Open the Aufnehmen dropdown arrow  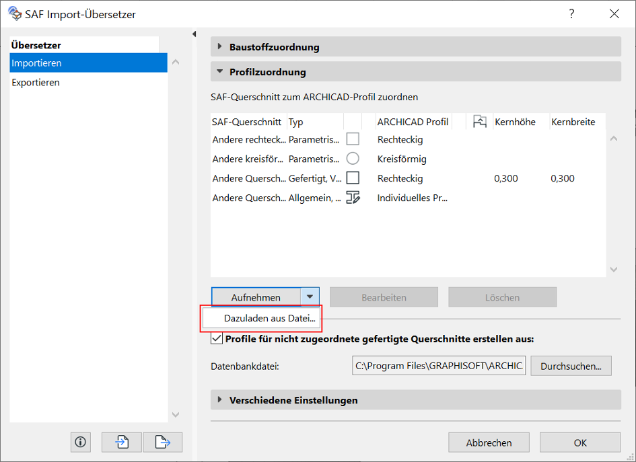point(310,297)
